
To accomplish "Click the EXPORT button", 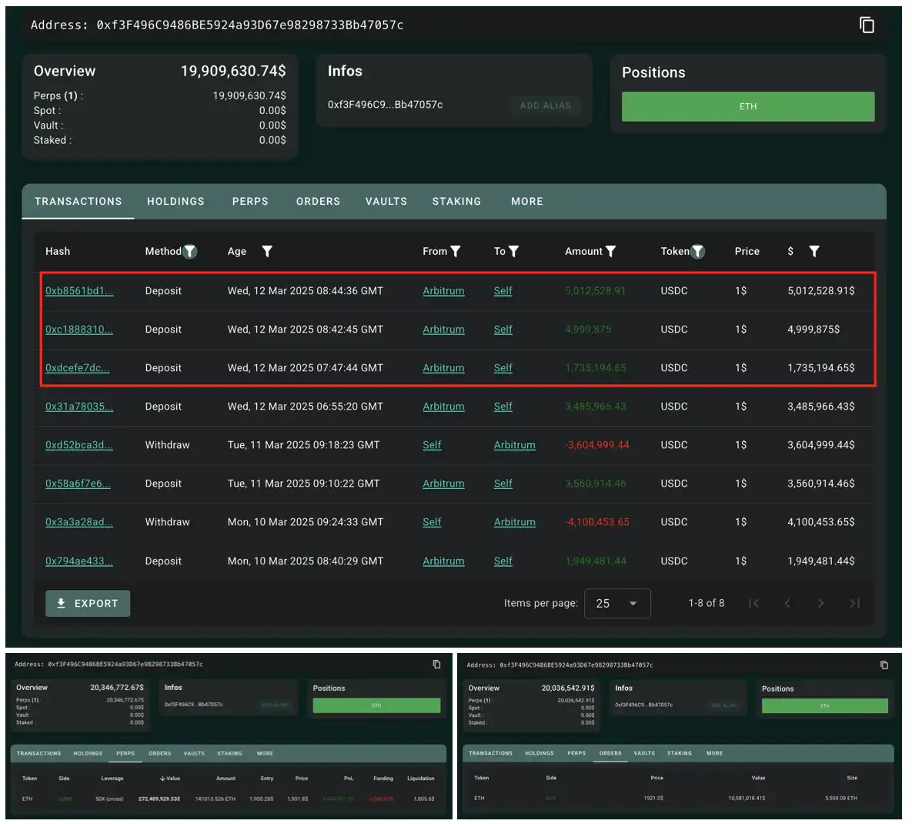I will click(x=88, y=604).
